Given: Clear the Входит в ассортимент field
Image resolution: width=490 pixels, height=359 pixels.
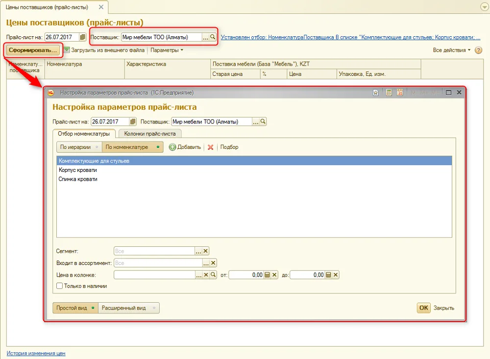Looking at the screenshot, I should (x=213, y=263).
